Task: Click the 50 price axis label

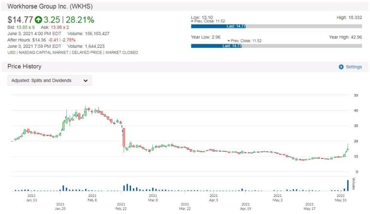Action: pos(356,96)
